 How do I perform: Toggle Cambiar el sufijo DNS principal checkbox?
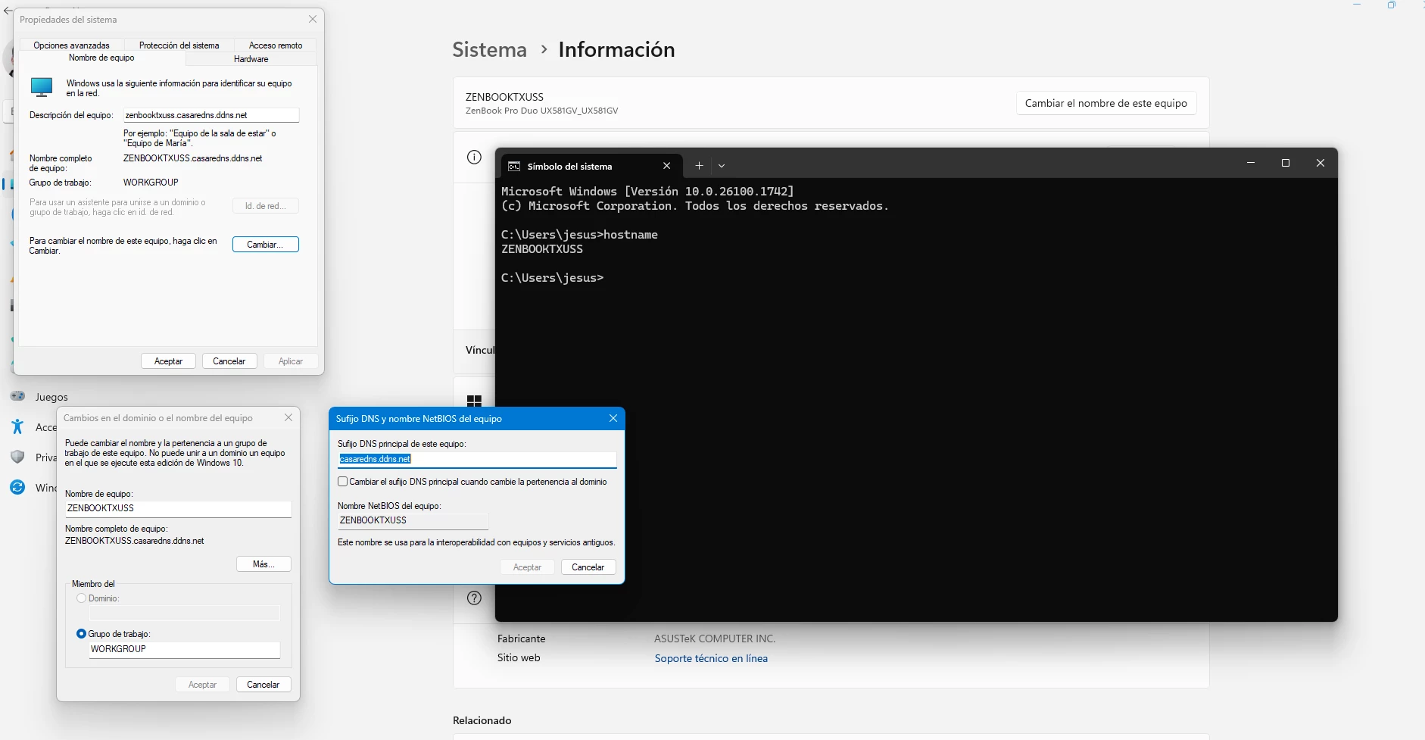pos(343,482)
